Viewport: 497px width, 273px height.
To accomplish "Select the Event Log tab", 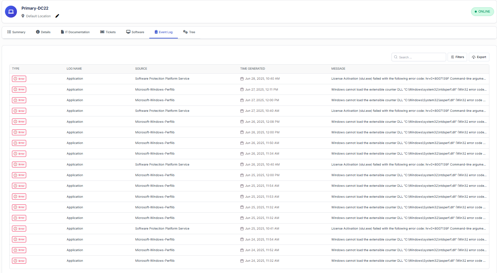I will coord(164,32).
